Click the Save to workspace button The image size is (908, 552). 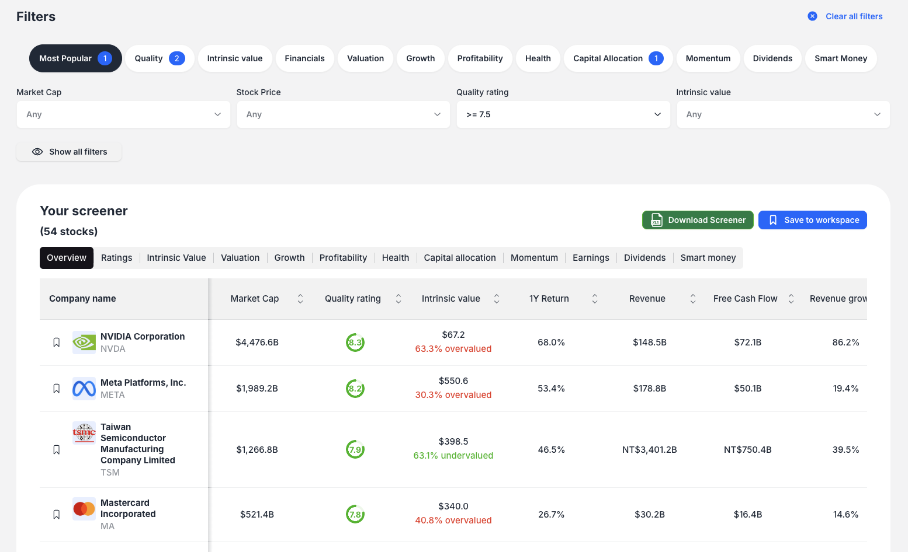[x=812, y=220]
